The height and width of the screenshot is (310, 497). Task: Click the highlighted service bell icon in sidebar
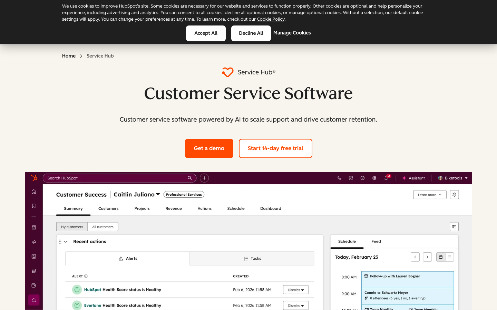click(34, 300)
